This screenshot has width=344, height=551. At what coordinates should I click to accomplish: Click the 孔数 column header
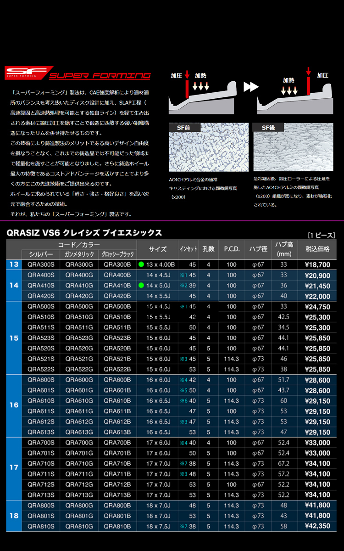click(208, 249)
